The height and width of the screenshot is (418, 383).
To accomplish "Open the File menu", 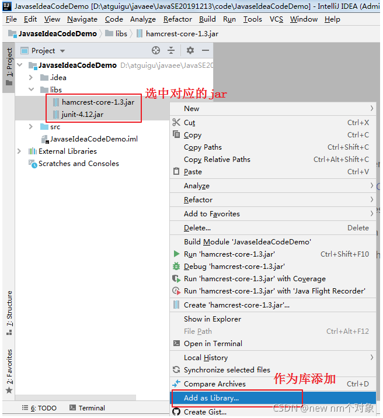I will tap(11, 19).
